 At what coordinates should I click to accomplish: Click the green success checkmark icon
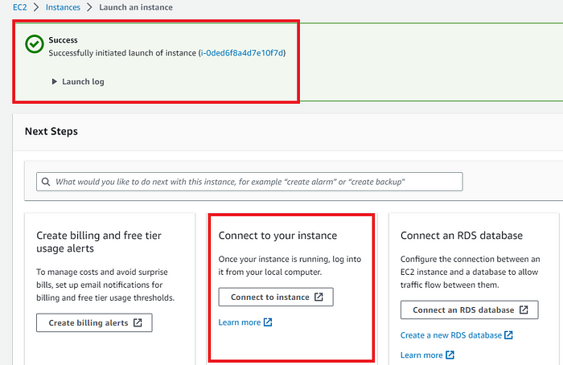pyautogui.click(x=35, y=44)
